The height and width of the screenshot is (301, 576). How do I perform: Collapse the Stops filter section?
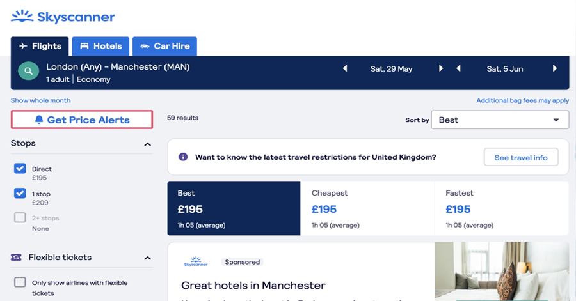coord(147,144)
